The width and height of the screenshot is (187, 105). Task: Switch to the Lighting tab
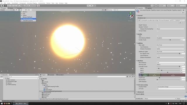[148, 8]
